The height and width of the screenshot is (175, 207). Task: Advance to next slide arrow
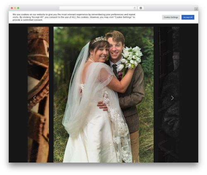pyautogui.click(x=172, y=98)
